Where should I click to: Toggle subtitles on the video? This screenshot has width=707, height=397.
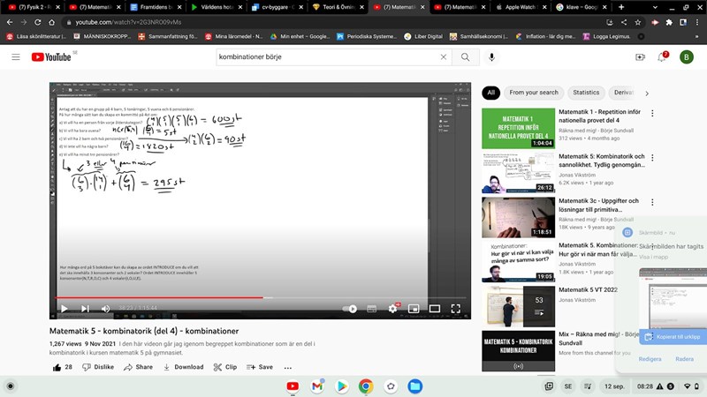pos(371,309)
